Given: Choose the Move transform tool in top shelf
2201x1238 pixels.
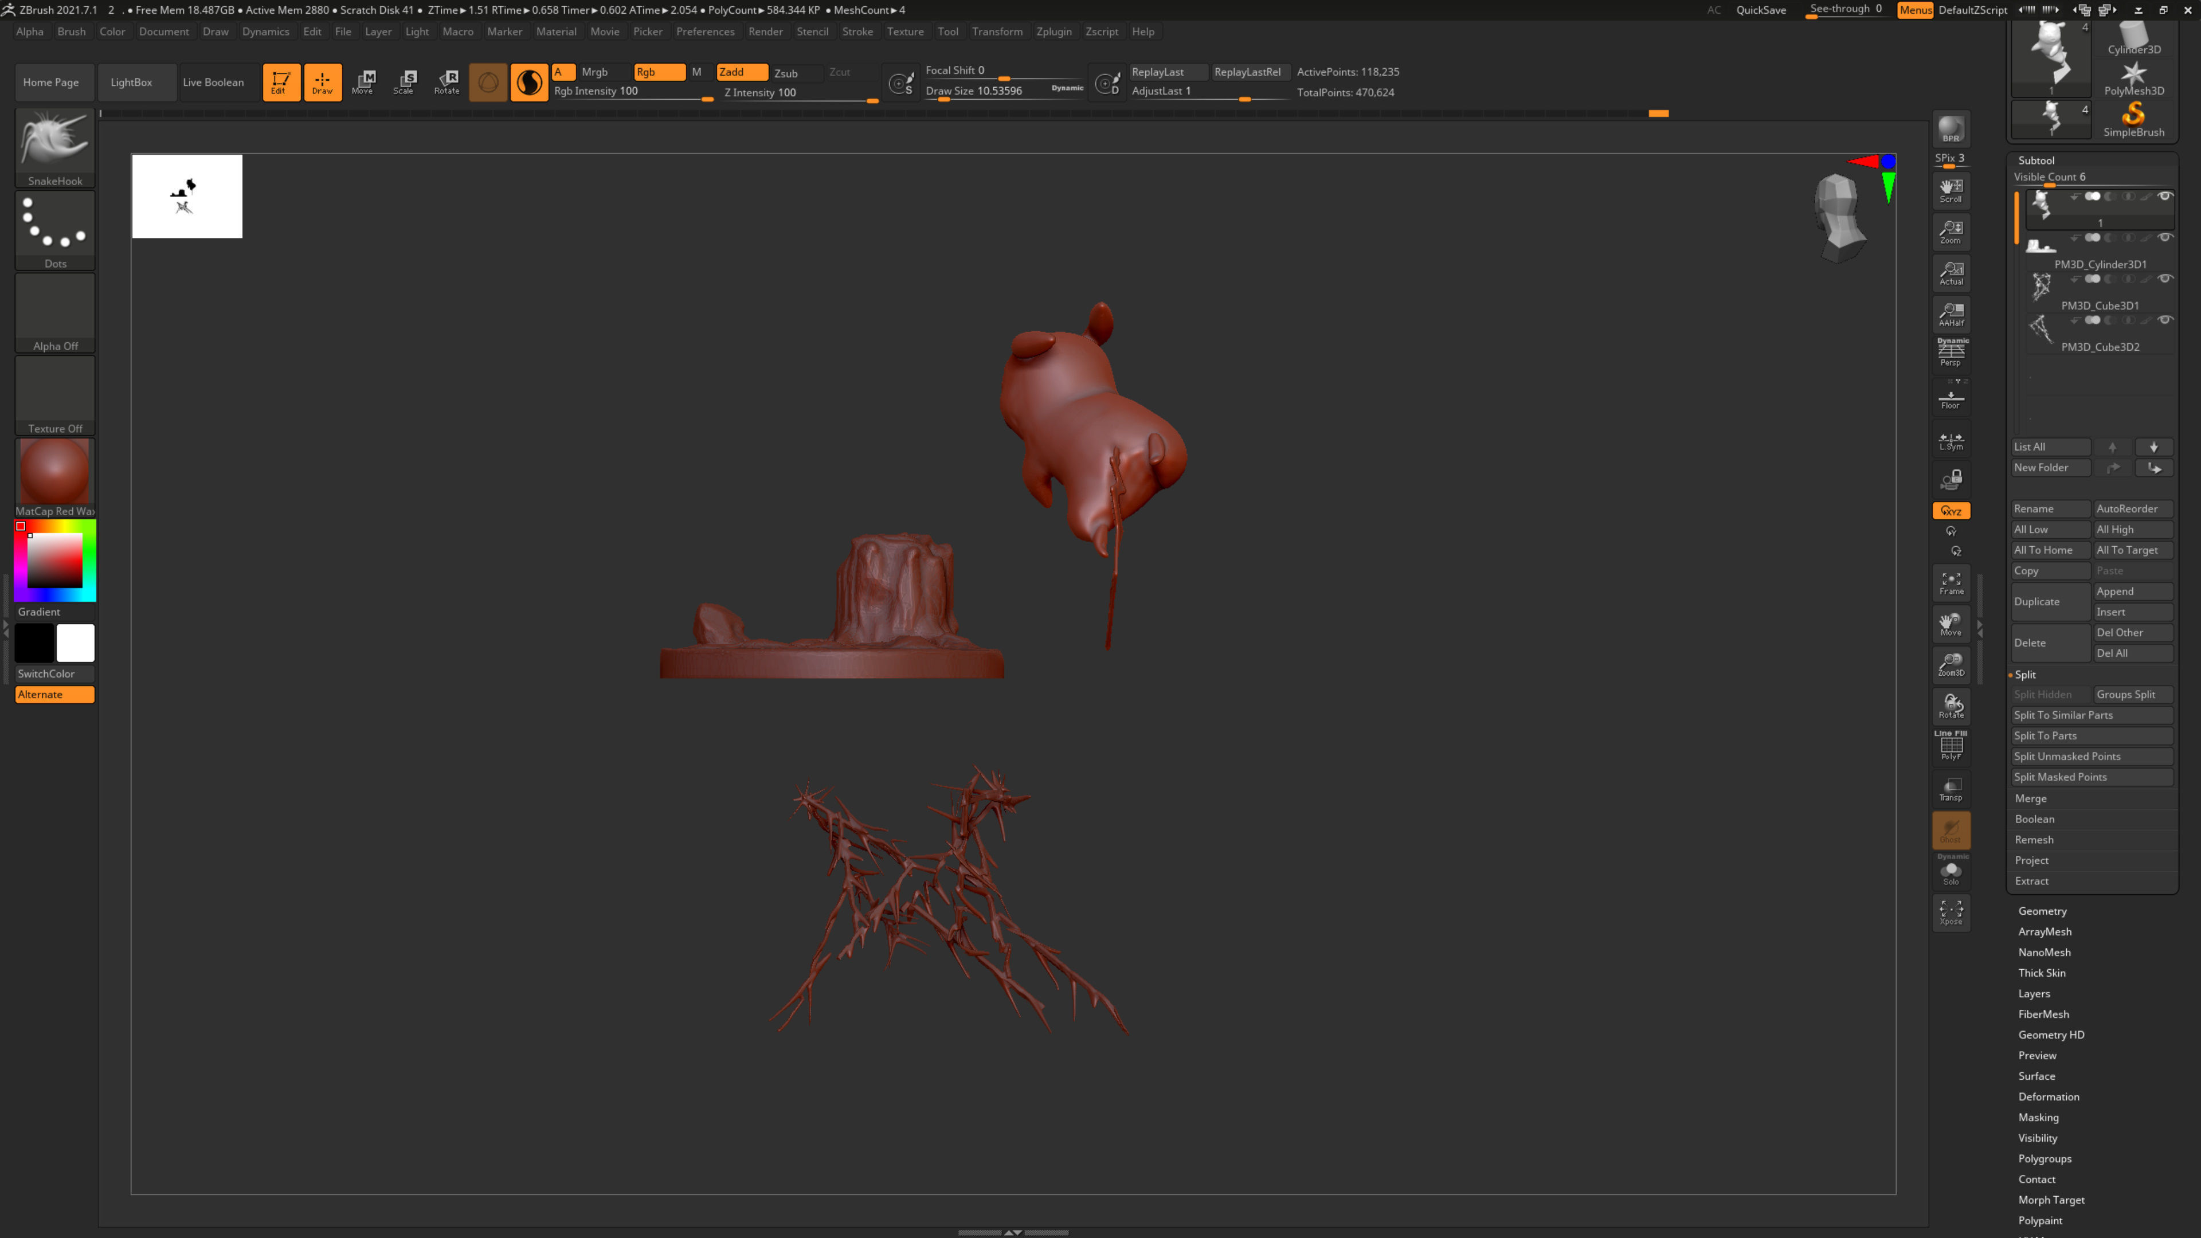Looking at the screenshot, I should [363, 82].
